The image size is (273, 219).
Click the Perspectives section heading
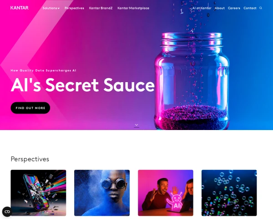pos(30,159)
